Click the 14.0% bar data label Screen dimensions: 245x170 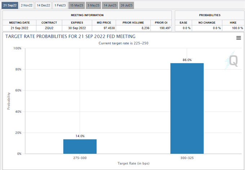(80, 136)
